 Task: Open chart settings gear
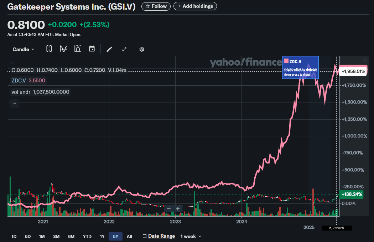142,49
